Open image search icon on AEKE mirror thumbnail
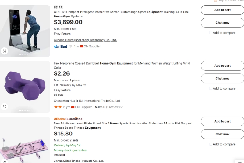Screen dimensions: 244x163 point(4,51)
